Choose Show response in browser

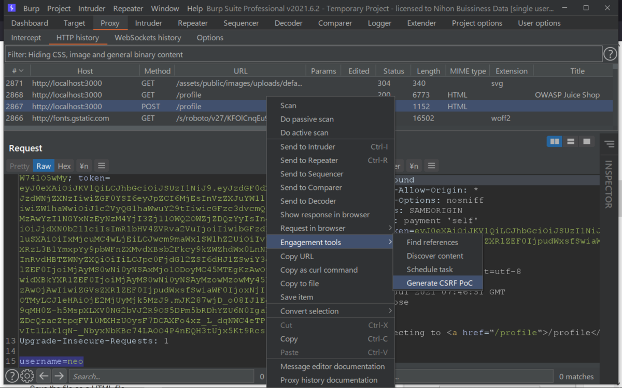[x=330, y=214]
